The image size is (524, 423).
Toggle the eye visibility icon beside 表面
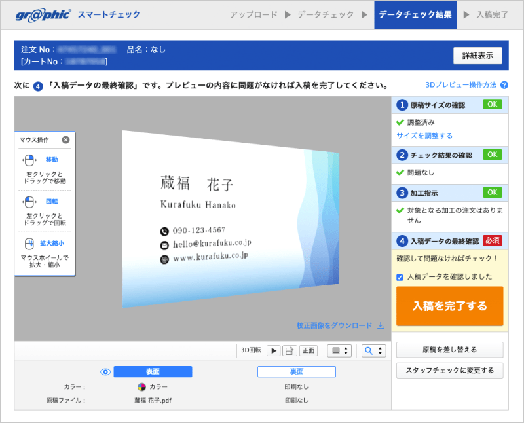[x=105, y=371]
